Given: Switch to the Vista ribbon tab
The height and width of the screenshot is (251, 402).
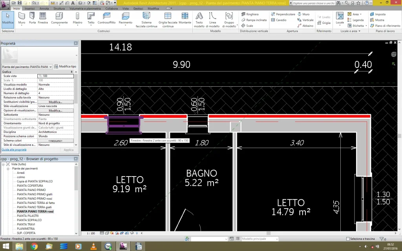Looking at the screenshot, I should 126,9.
